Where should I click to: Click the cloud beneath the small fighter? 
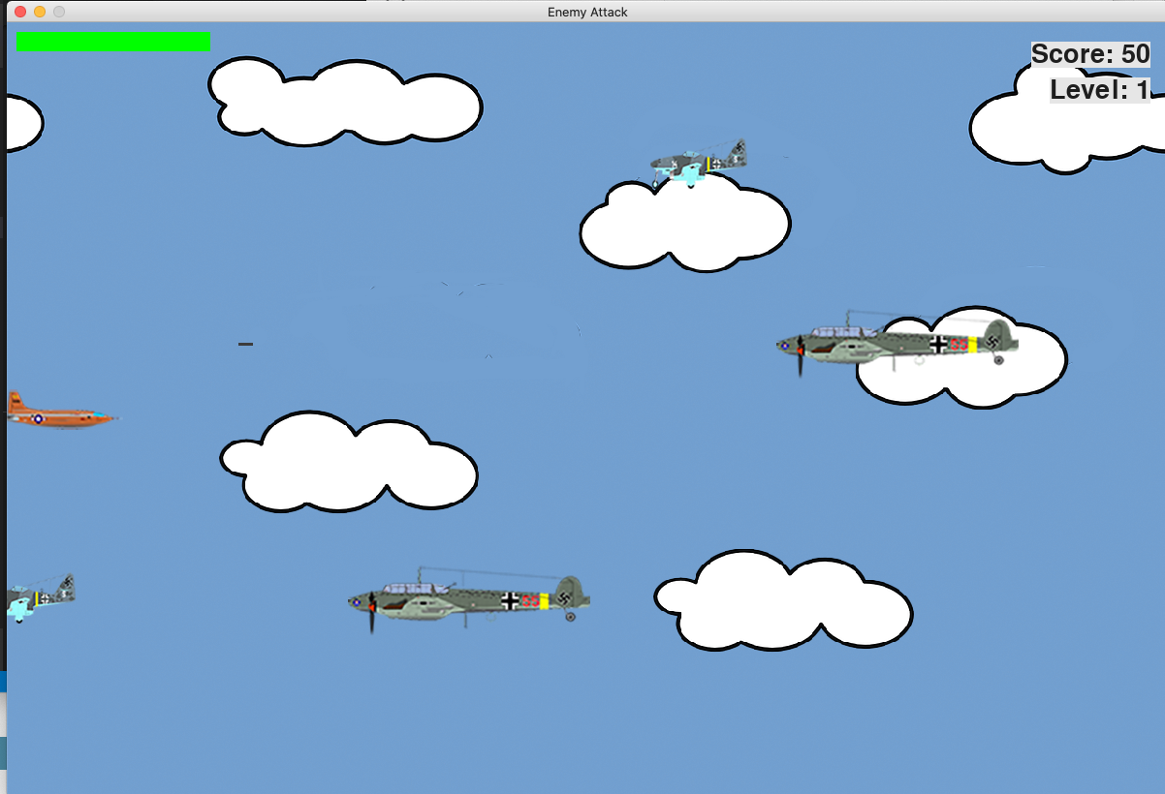click(684, 229)
